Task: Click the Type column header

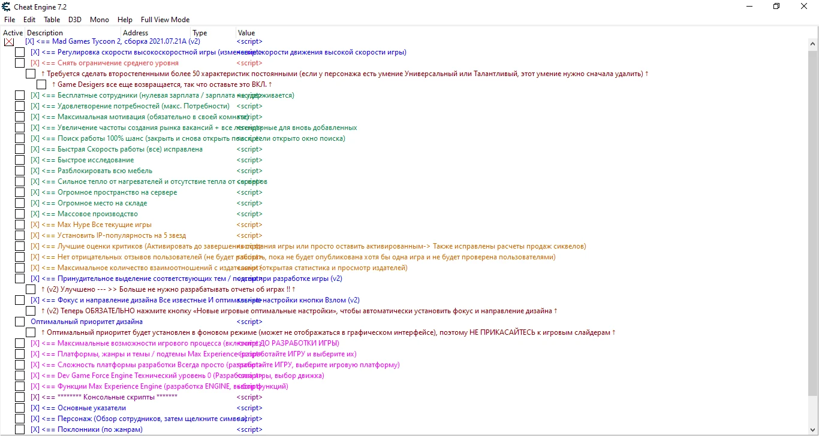Action: (213, 33)
